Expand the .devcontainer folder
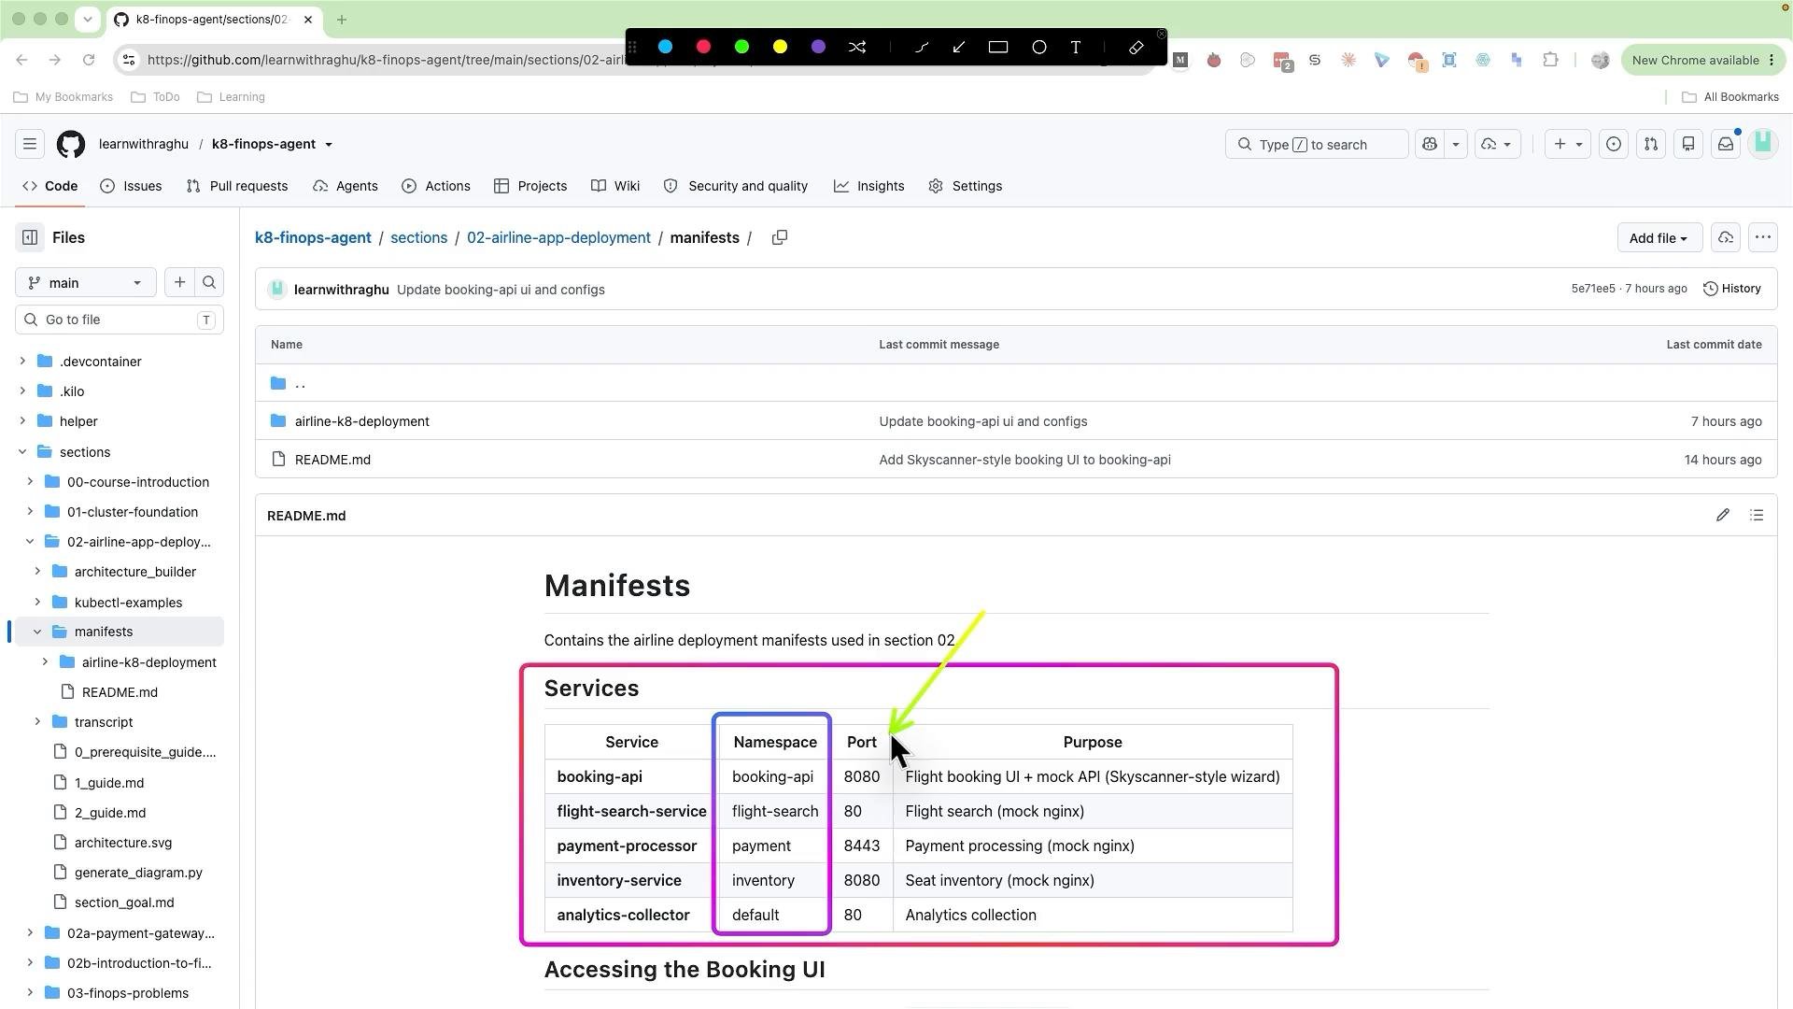 (22, 362)
